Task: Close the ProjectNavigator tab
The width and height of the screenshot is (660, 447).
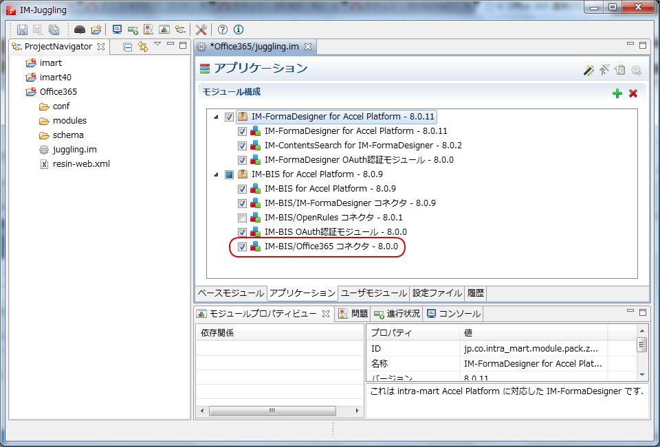Action: coord(101,47)
